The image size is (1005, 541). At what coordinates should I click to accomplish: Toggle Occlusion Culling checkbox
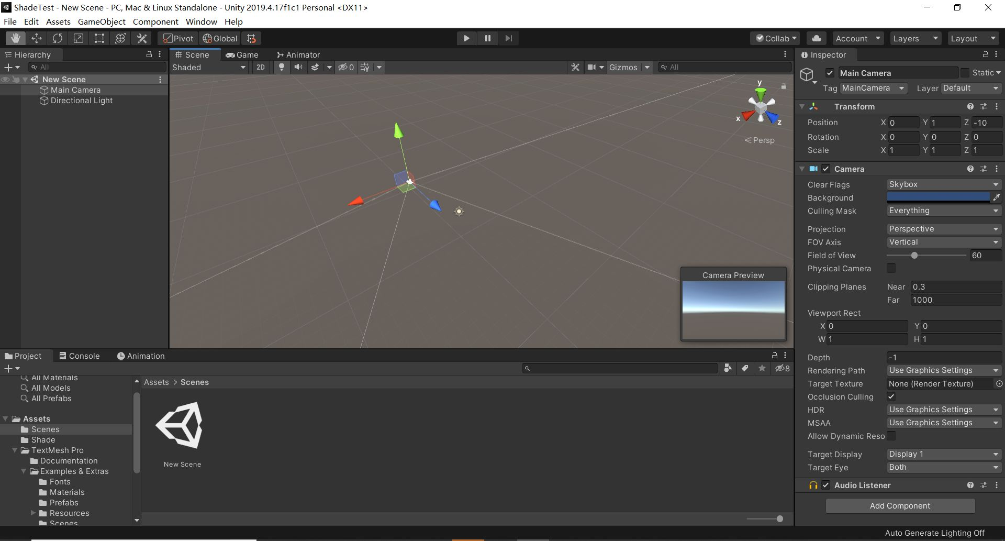point(891,396)
